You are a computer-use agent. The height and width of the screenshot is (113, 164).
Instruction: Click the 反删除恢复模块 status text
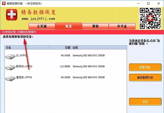pos(27,32)
